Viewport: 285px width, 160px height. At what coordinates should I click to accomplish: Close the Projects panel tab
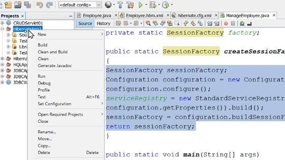tap(22, 16)
